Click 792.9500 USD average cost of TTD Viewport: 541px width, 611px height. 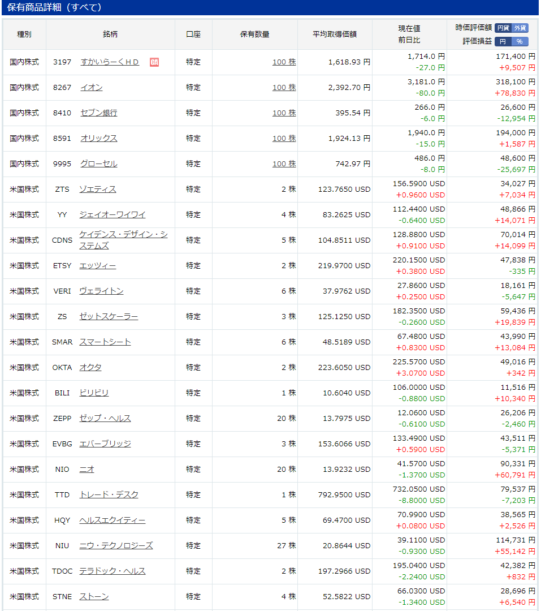pos(344,495)
